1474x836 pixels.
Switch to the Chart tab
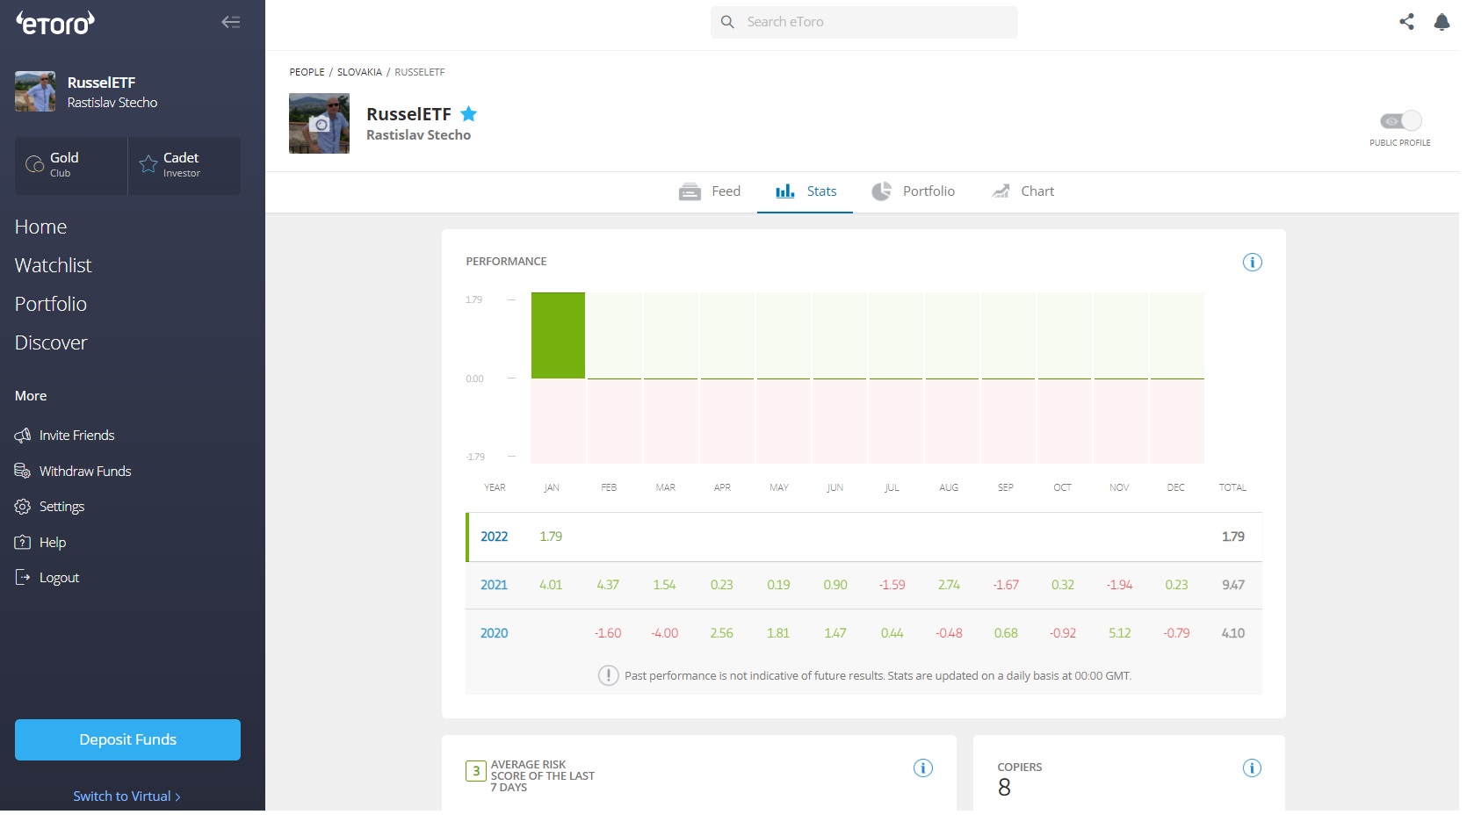pyautogui.click(x=1022, y=191)
